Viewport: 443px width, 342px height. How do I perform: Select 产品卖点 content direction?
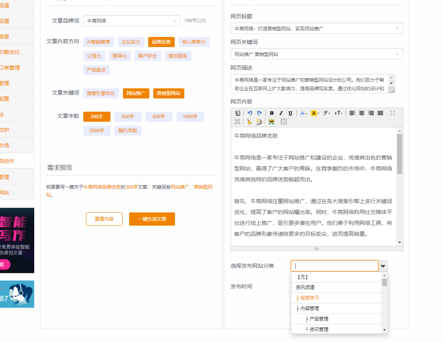click(96, 70)
